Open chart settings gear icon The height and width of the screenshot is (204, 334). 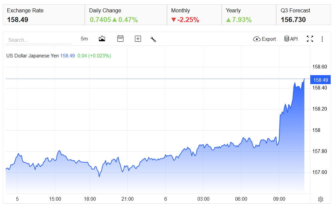pyautogui.click(x=321, y=199)
